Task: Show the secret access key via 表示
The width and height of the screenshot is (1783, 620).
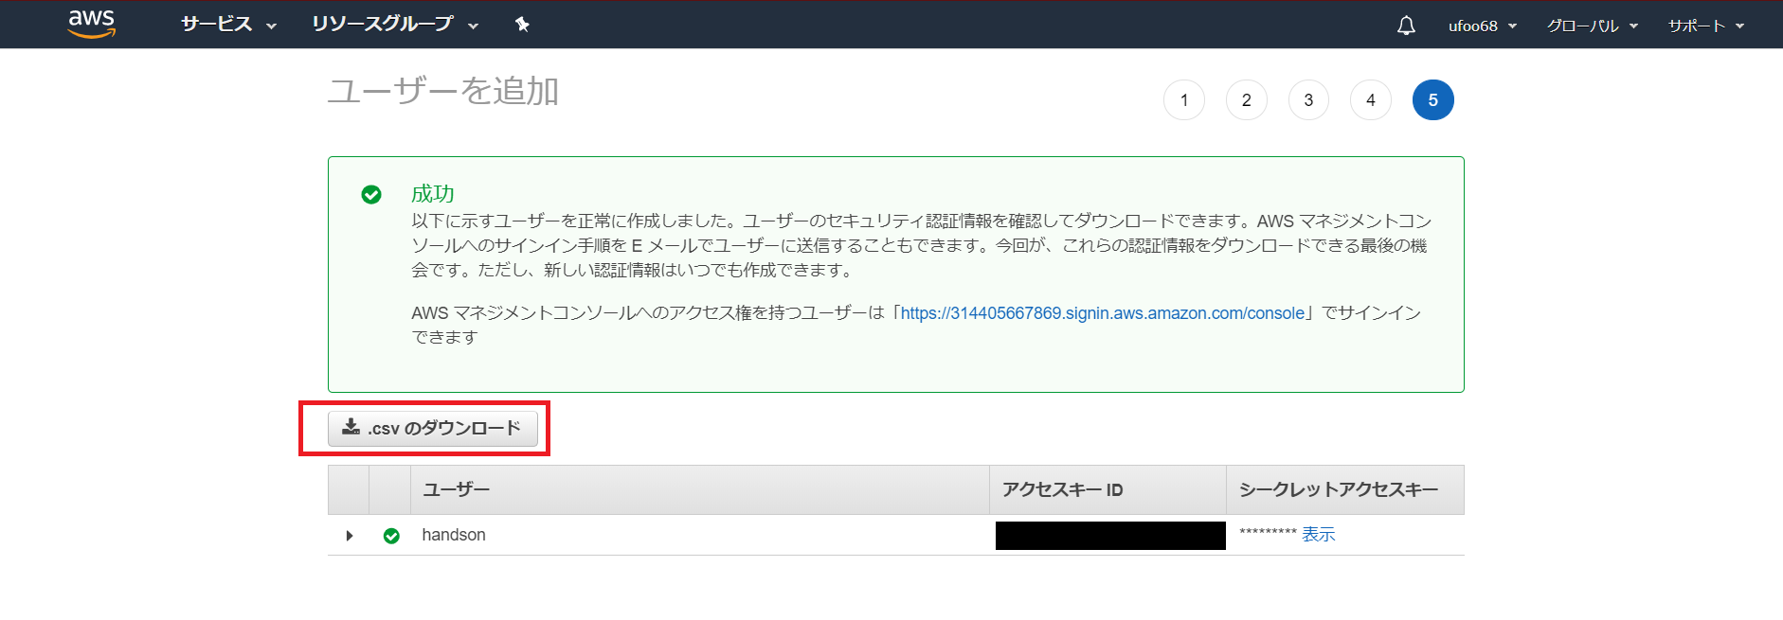Action: [x=1319, y=535]
